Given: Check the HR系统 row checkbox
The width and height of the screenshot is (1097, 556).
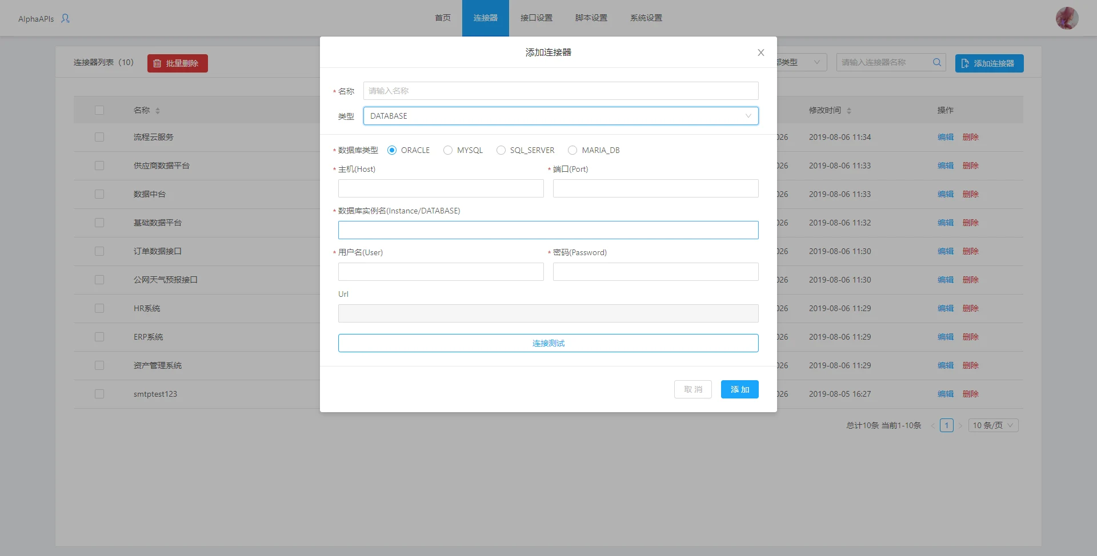Looking at the screenshot, I should coord(99,308).
